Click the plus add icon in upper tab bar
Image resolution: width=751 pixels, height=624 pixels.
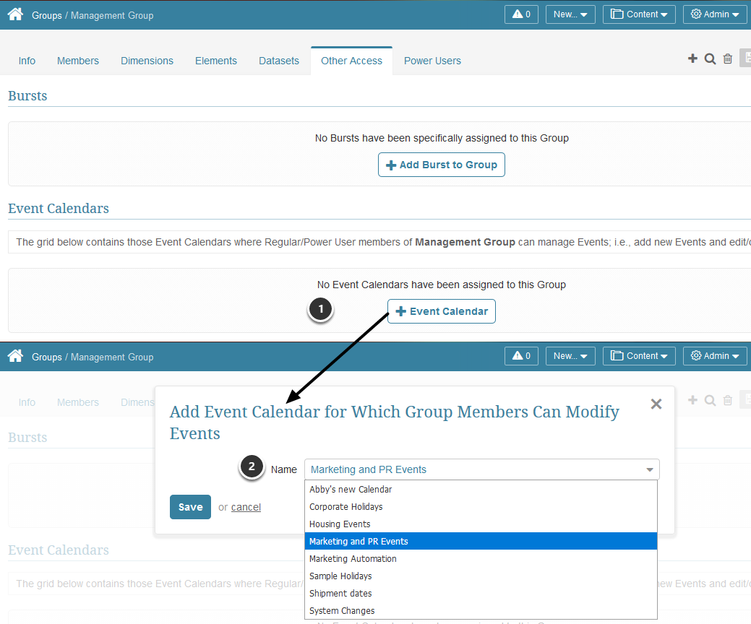click(692, 58)
